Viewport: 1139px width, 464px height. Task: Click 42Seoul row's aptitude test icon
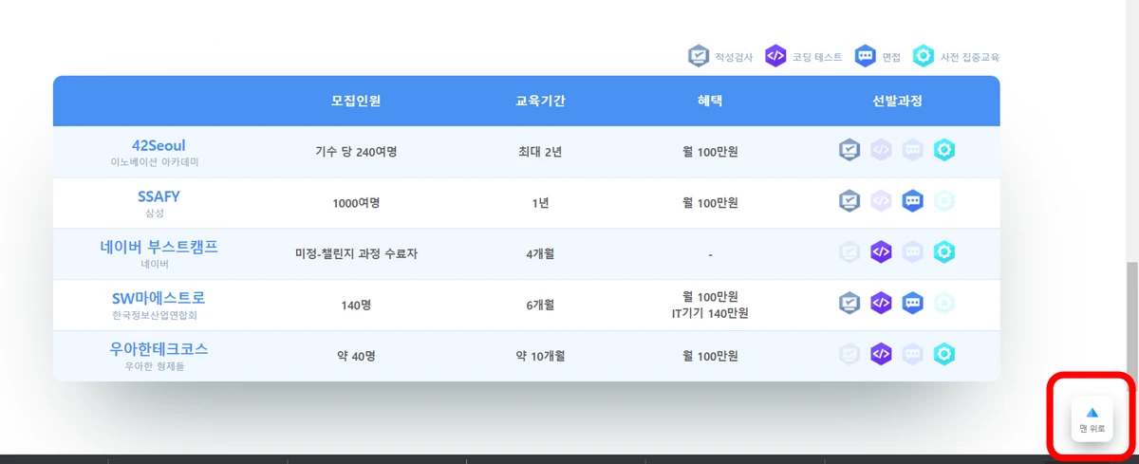click(x=850, y=150)
